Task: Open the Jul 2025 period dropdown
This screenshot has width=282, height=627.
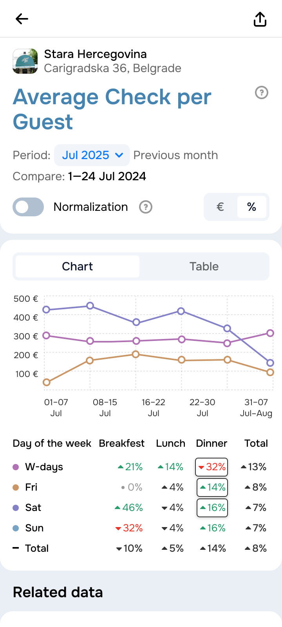Action: [x=92, y=155]
